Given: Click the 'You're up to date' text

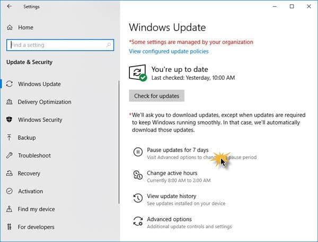Looking at the screenshot, I should coord(180,69).
